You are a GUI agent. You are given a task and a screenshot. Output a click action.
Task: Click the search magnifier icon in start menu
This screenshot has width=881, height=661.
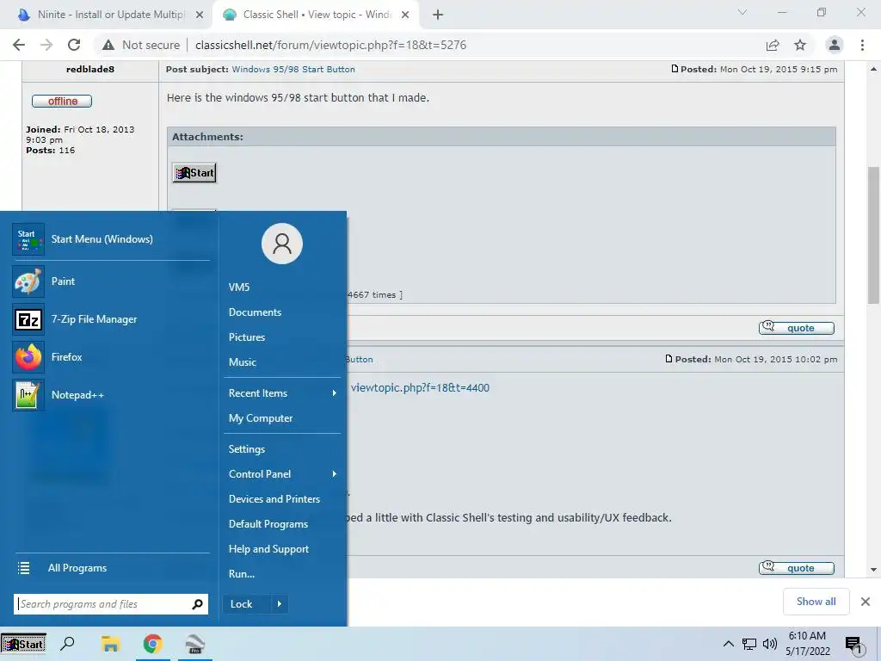(x=197, y=604)
